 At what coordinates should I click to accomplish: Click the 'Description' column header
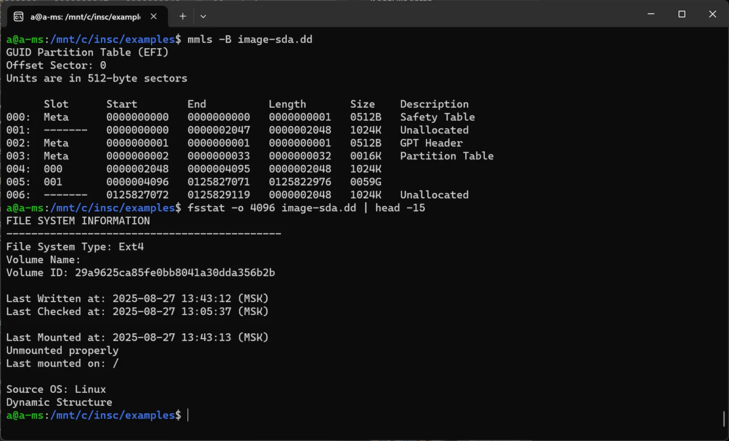434,104
